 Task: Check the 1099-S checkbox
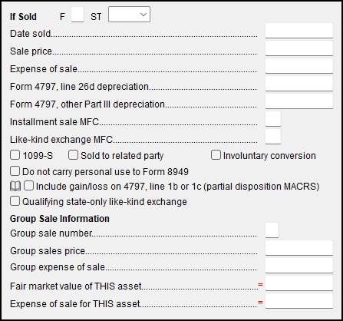15,155
